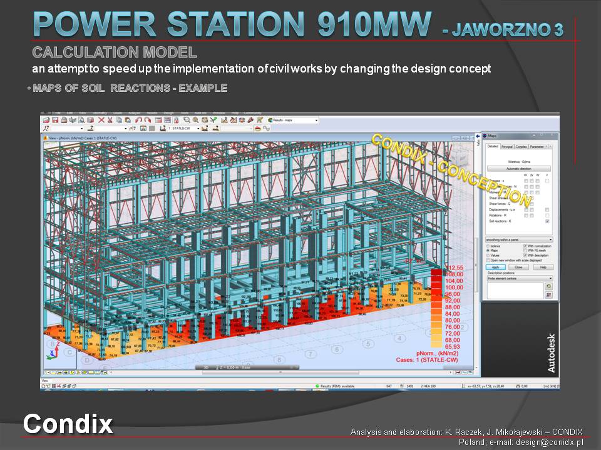Viewport: 601px width, 450px height.
Task: Click the refresh icon in Maps dialog
Action: [548, 286]
